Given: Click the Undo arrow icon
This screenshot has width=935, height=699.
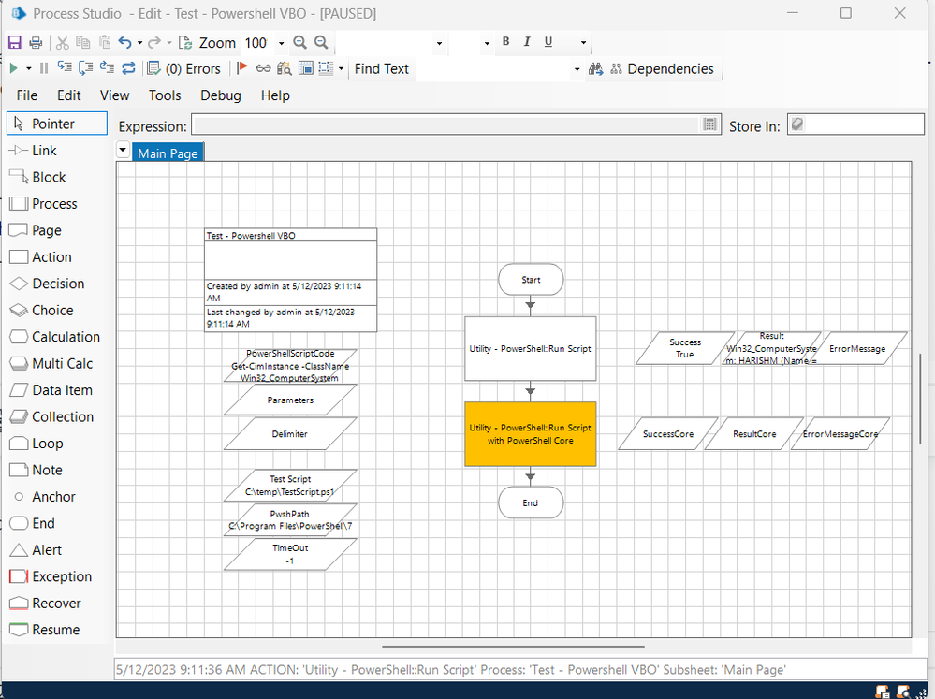Looking at the screenshot, I should pyautogui.click(x=124, y=43).
